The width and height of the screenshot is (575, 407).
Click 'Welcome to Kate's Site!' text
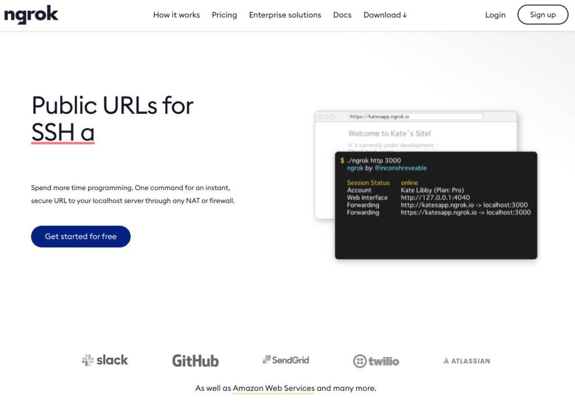390,133
